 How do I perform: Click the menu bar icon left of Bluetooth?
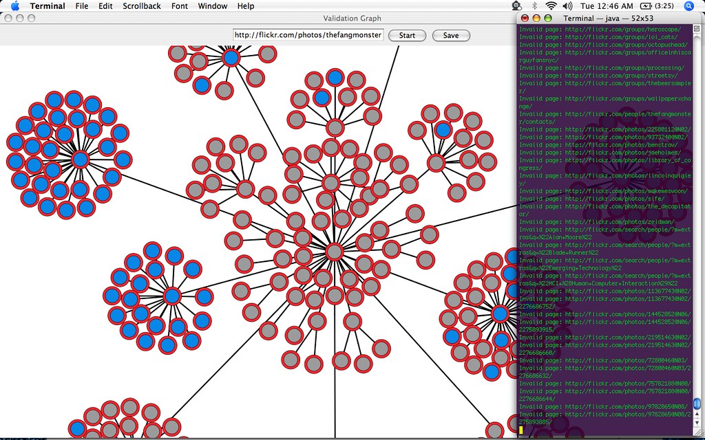coord(517,5)
